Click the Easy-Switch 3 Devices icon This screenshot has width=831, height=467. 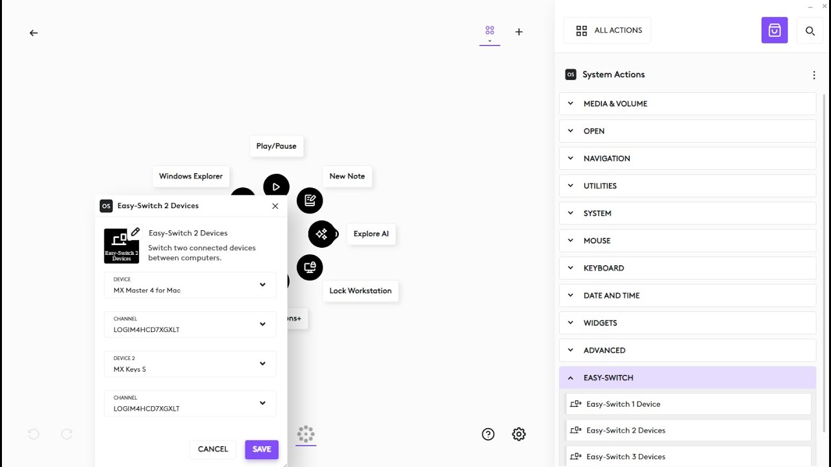point(575,457)
